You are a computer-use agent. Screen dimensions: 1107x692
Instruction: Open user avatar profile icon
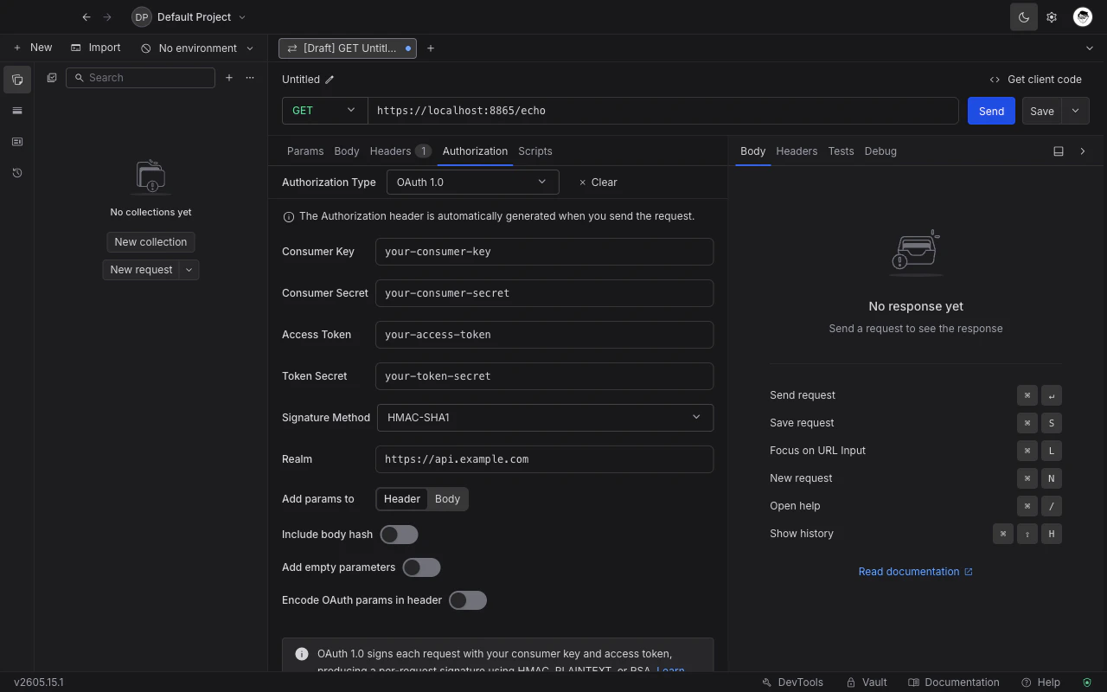[1083, 16]
